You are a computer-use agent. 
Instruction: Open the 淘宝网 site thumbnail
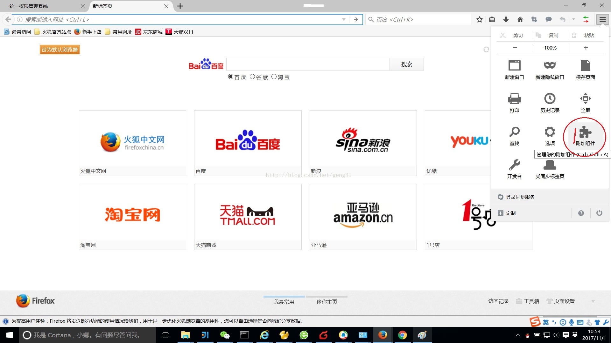click(132, 217)
